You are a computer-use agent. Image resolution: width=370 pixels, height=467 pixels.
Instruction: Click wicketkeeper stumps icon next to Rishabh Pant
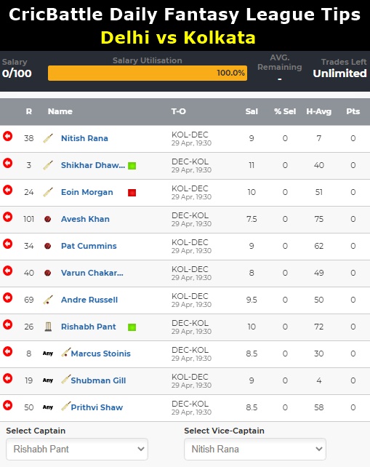(48, 327)
